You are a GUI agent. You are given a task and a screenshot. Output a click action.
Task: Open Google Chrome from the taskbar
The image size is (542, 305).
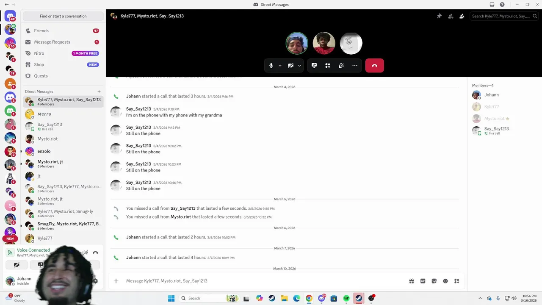[309, 298]
